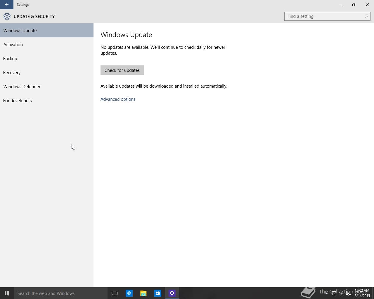Screen dimensions: 374x299
Task: Select Windows Update in the sidebar
Action: click(x=47, y=30)
